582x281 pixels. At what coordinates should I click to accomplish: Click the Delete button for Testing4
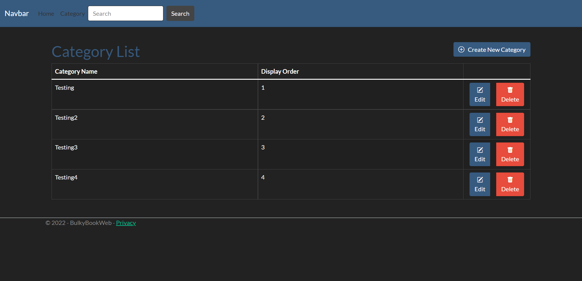click(x=510, y=184)
